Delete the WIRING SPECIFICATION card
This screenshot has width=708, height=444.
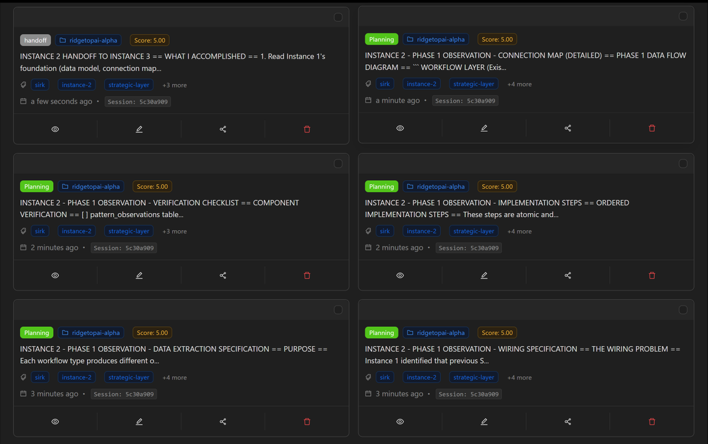(x=652, y=422)
